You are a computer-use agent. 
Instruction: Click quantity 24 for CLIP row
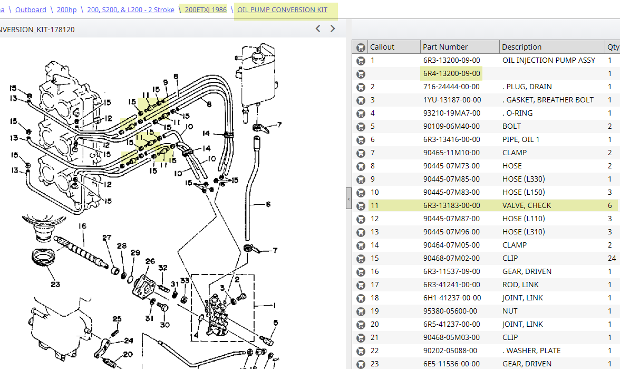click(612, 258)
